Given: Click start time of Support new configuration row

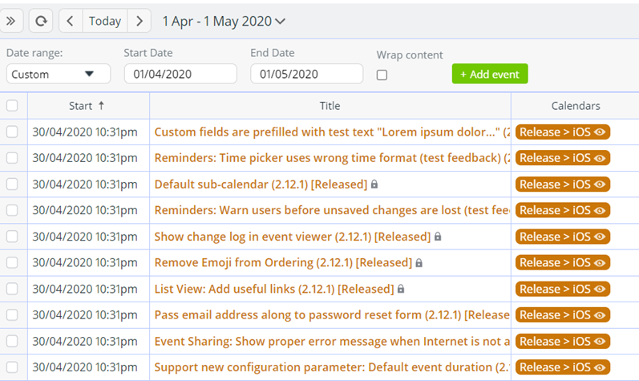Looking at the screenshot, I should (x=85, y=367).
